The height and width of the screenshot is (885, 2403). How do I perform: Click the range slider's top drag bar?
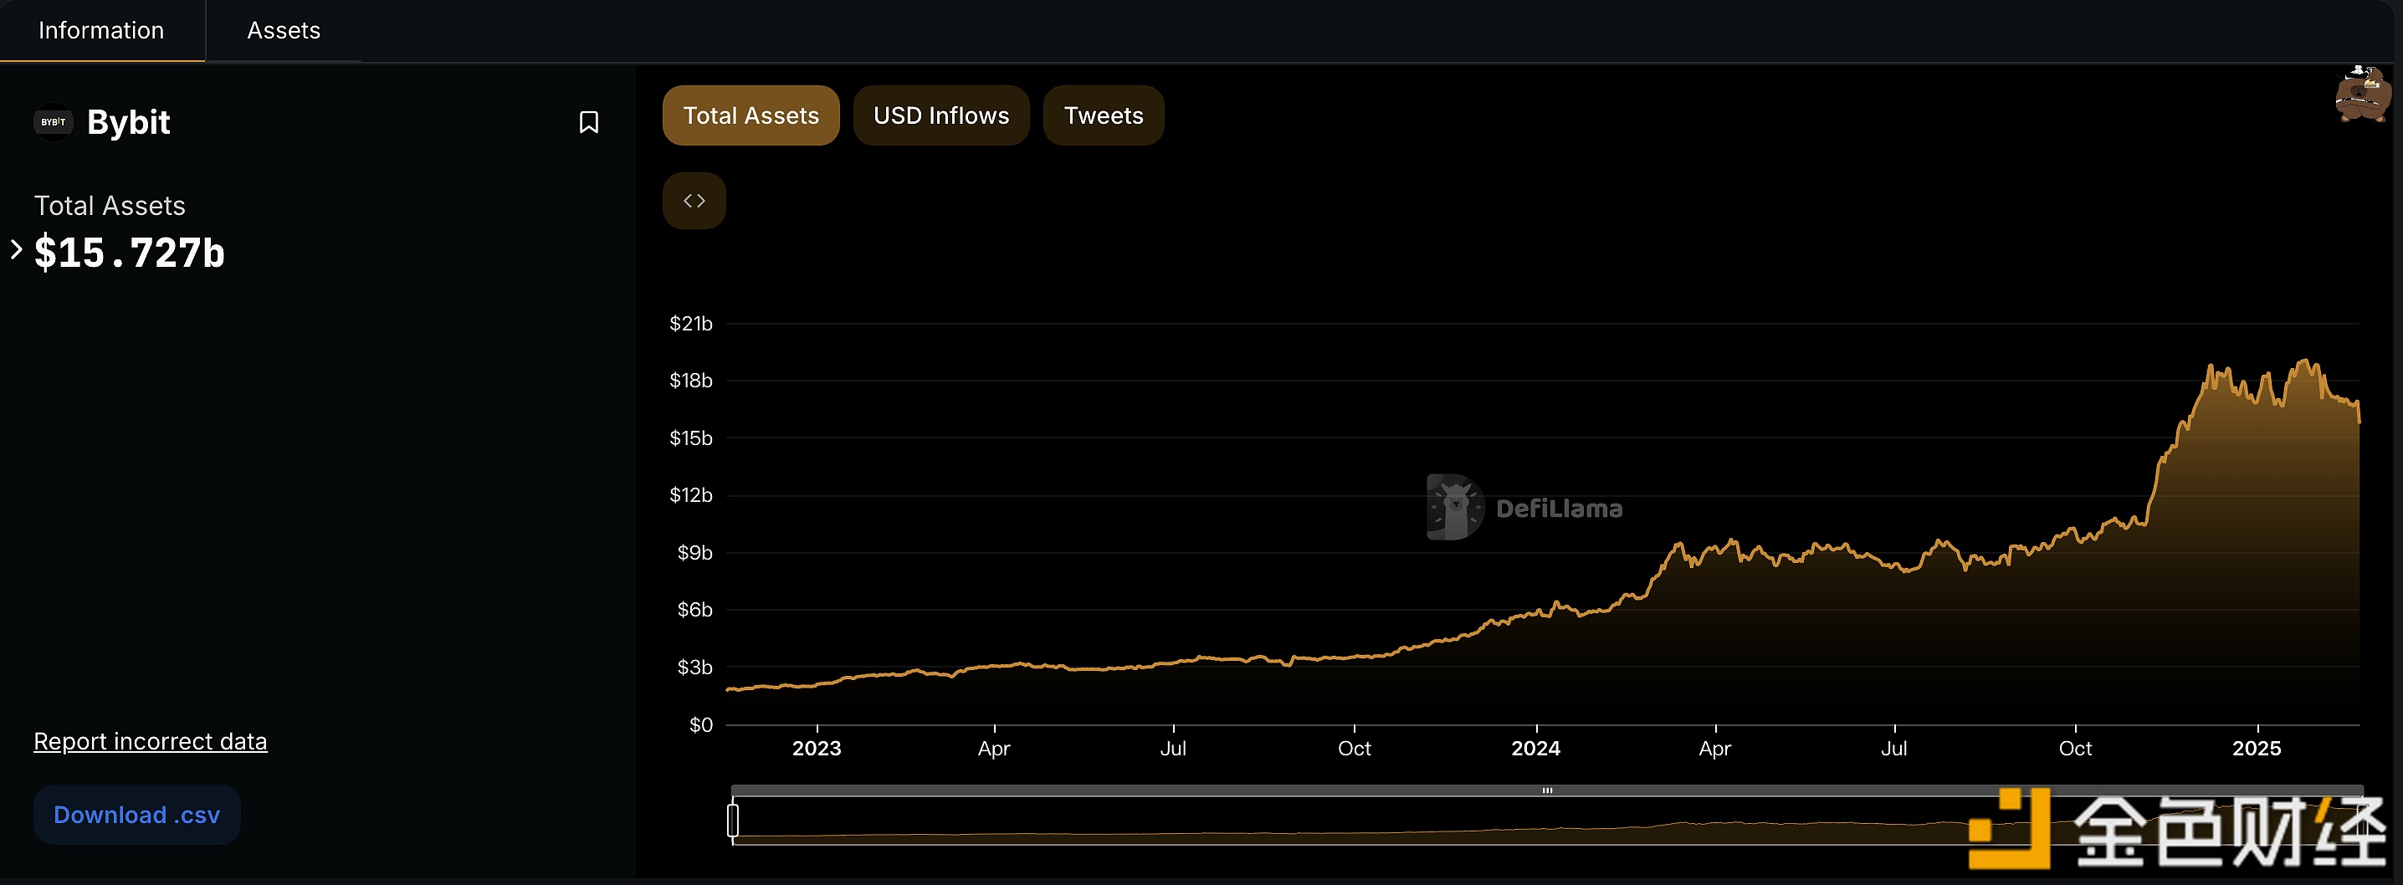click(1548, 790)
